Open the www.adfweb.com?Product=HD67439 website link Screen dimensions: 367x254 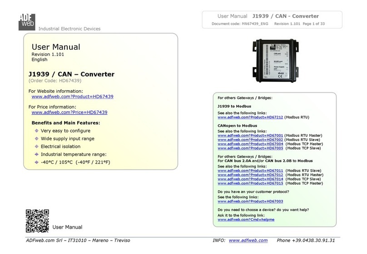73,96
